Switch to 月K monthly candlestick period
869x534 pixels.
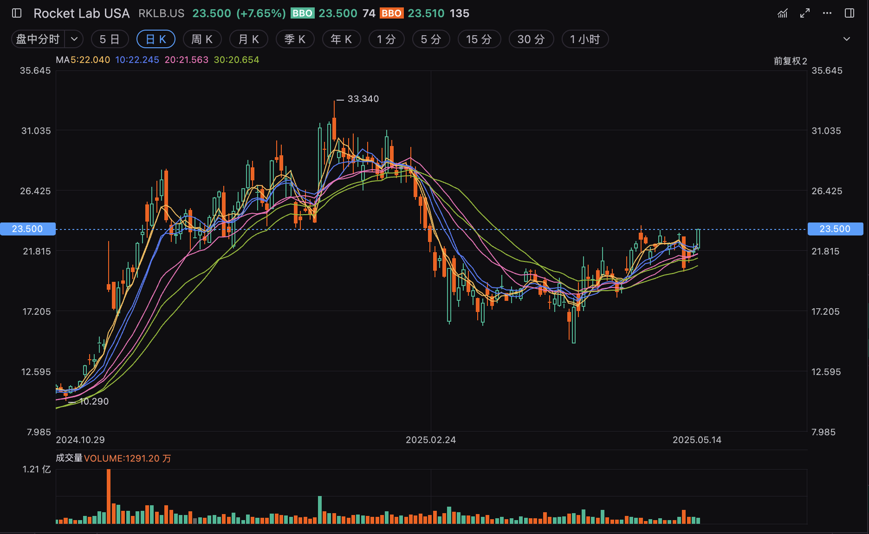(248, 39)
